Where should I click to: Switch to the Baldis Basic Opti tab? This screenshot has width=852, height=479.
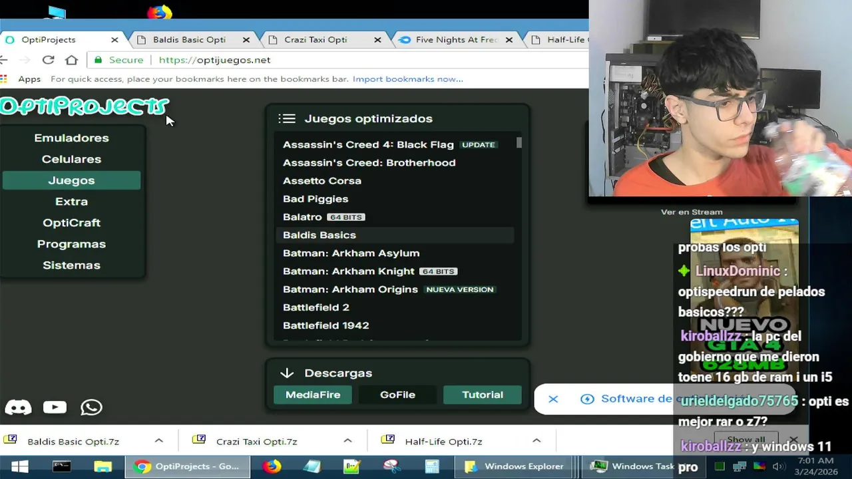189,40
